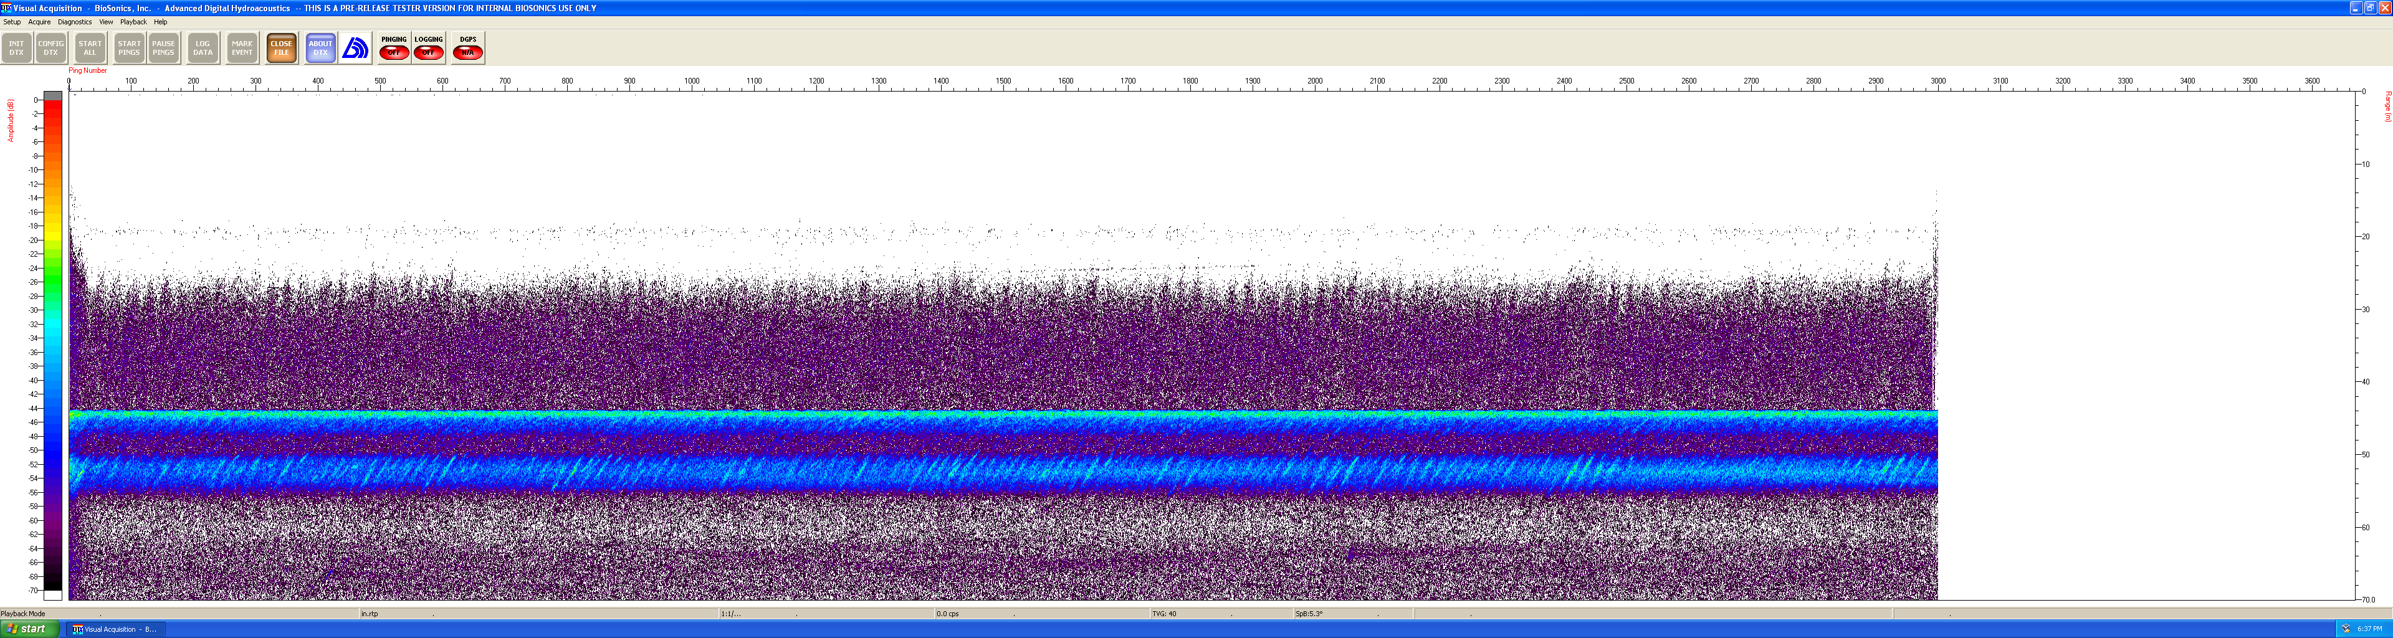Click 'Playback Mode' in the status bar
2393x638 pixels.
23,614
